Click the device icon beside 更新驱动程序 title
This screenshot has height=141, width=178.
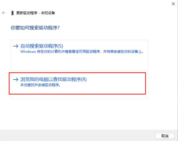(13, 13)
